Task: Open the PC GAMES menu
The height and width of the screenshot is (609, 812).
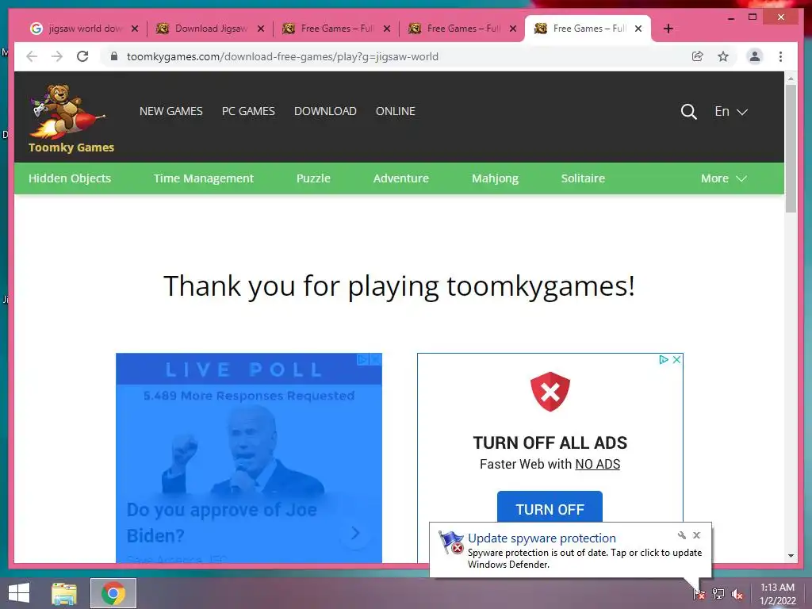Action: pyautogui.click(x=248, y=111)
